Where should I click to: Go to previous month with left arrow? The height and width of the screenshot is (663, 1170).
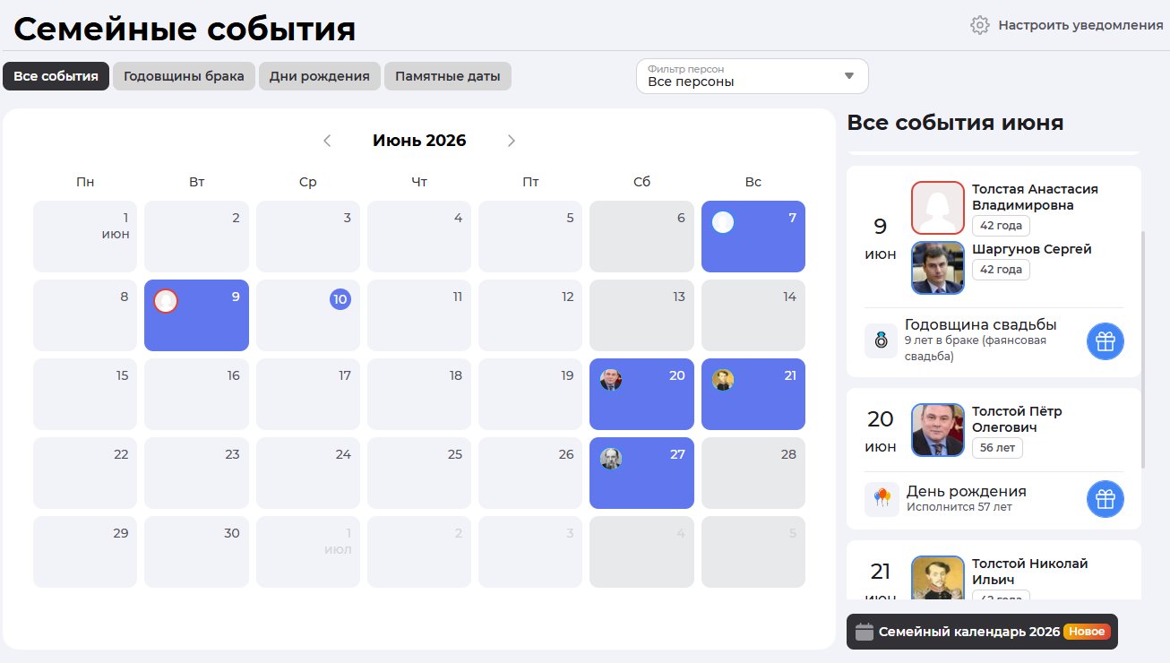point(327,141)
